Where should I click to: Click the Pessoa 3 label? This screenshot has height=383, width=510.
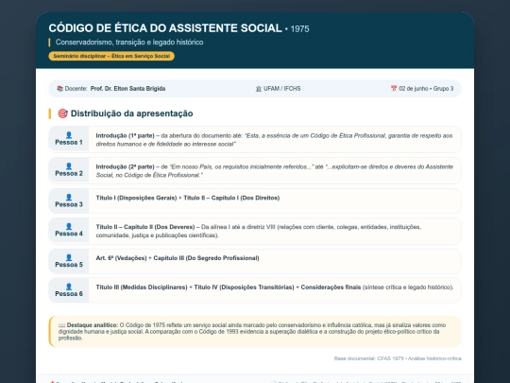(x=69, y=204)
